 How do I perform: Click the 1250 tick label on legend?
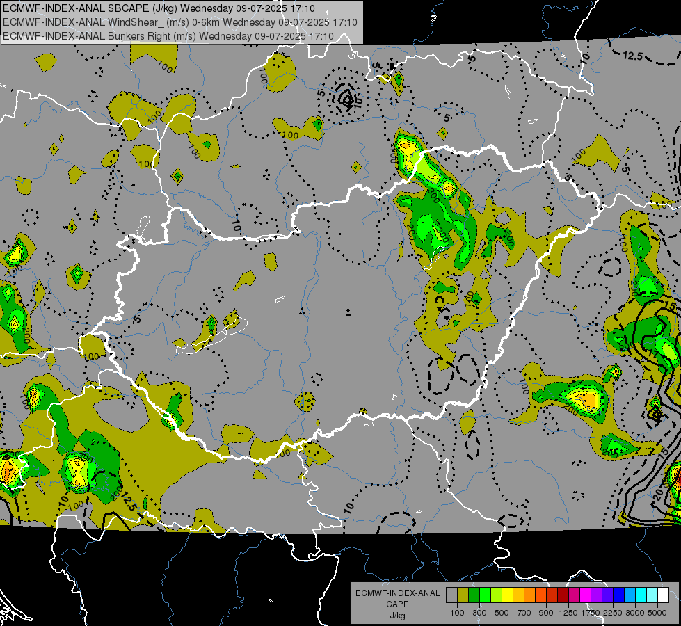tap(568, 613)
